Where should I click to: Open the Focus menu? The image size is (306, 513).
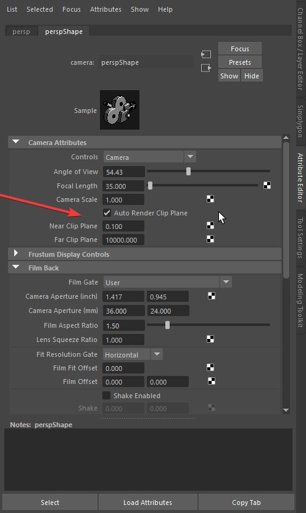(x=72, y=9)
